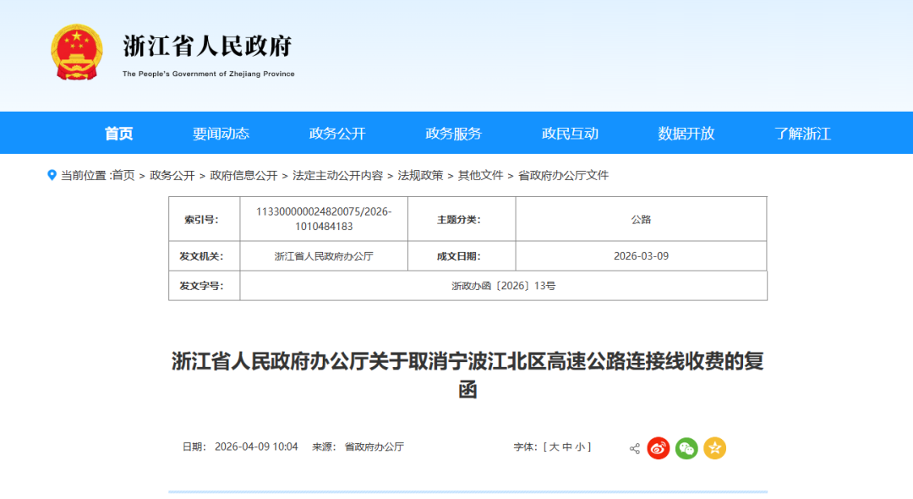Viewport: 913px width, 499px height.
Task: Click 法定主动公开内容 breadcrumb link
Action: click(x=337, y=175)
